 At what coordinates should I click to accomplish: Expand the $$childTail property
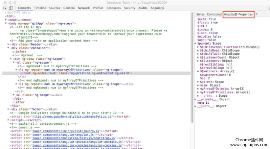(x=198, y=54)
